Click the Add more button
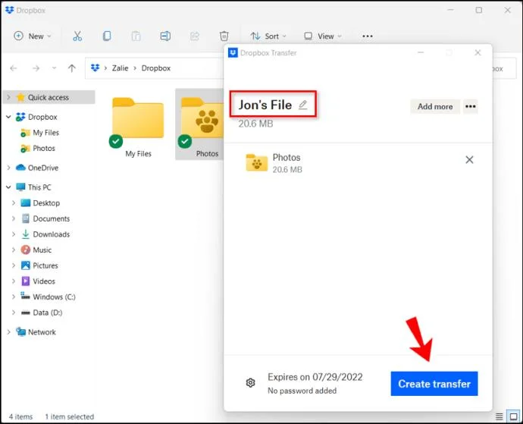This screenshot has height=424, width=523. pyautogui.click(x=435, y=106)
